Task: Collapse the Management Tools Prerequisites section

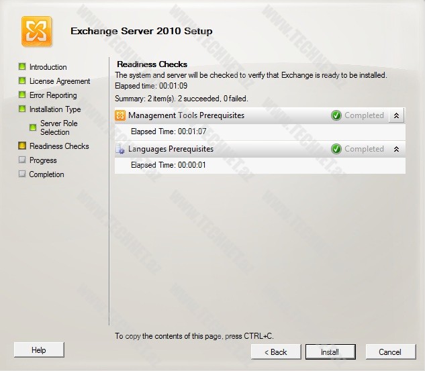Action: click(x=396, y=115)
